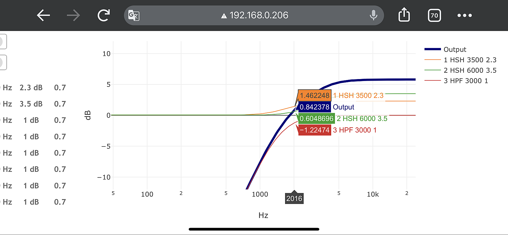The image size is (508, 235).
Task: Click the 2.3 dB gain value
Action: point(31,88)
